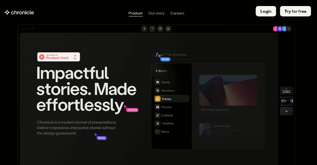The height and width of the screenshot is (165, 317).
Task: Expand the Numbers submenu arrow
Action: (187, 91)
